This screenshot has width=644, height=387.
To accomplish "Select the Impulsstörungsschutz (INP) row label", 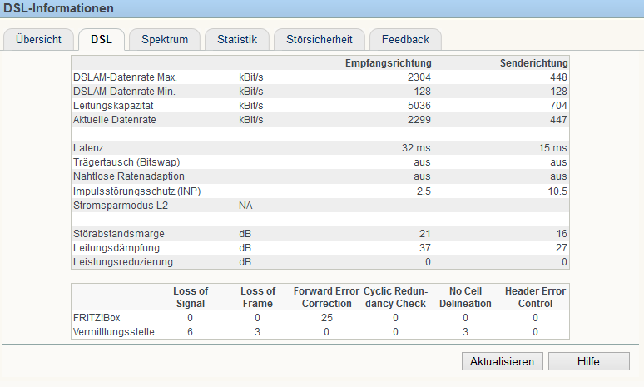I will [136, 191].
